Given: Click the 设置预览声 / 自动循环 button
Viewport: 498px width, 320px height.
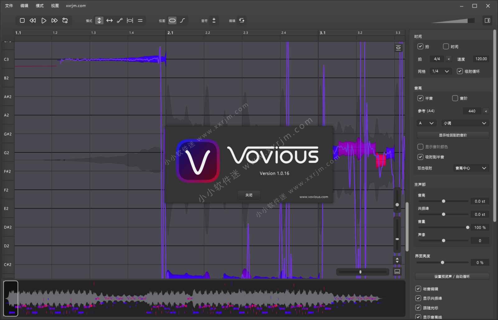Looking at the screenshot, I should click(452, 276).
